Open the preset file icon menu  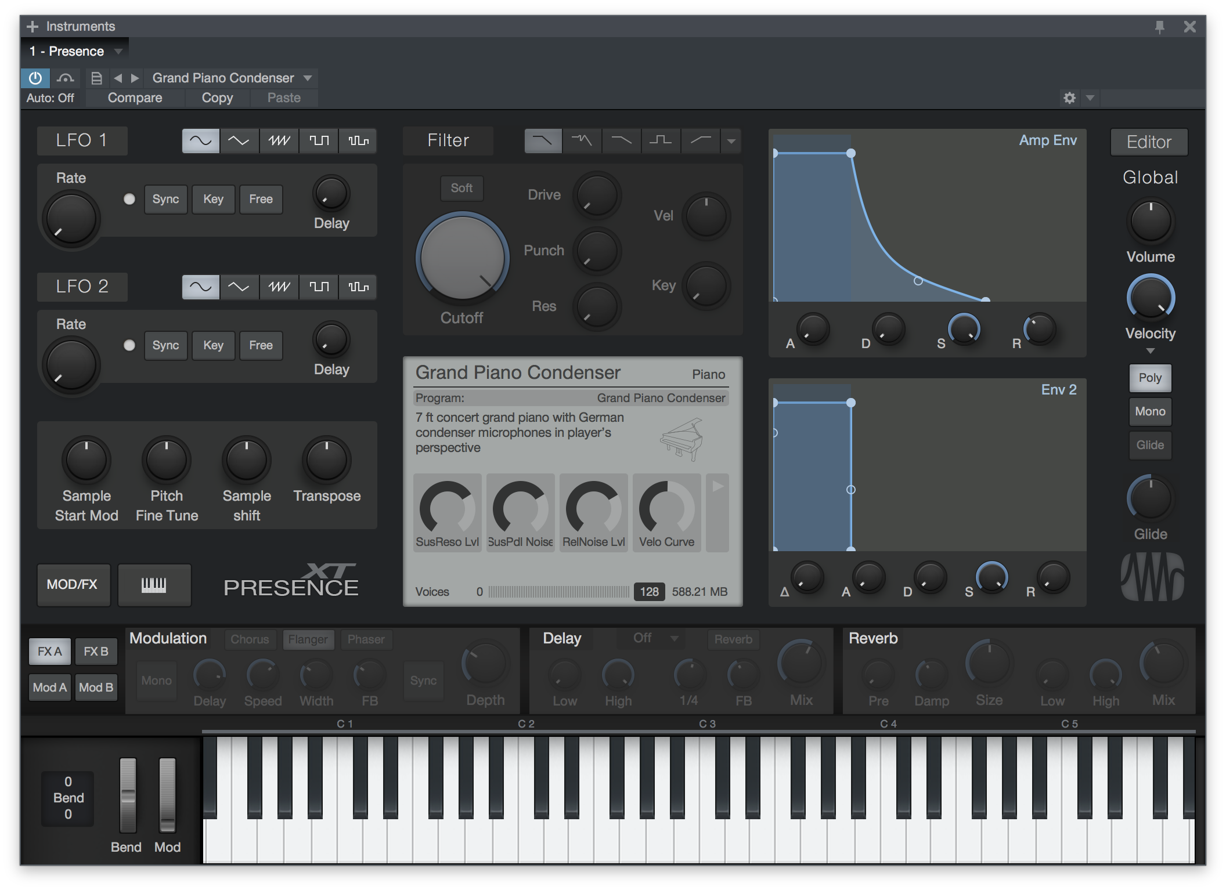coord(97,78)
